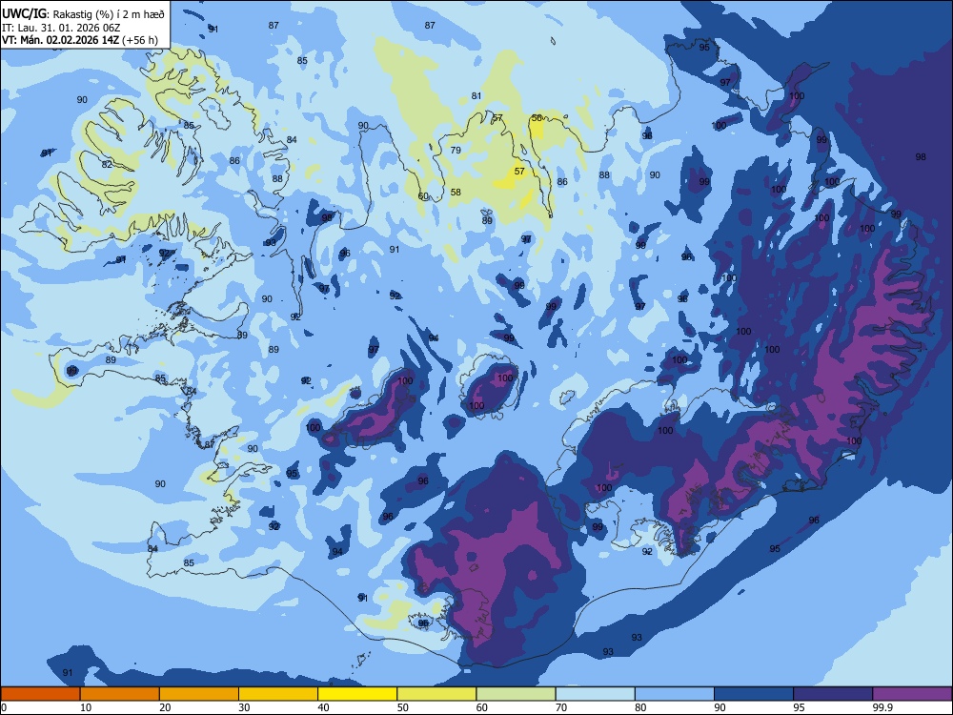Select the dark blue 90–95 legend swatch
The image size is (953, 715).
[x=754, y=694]
